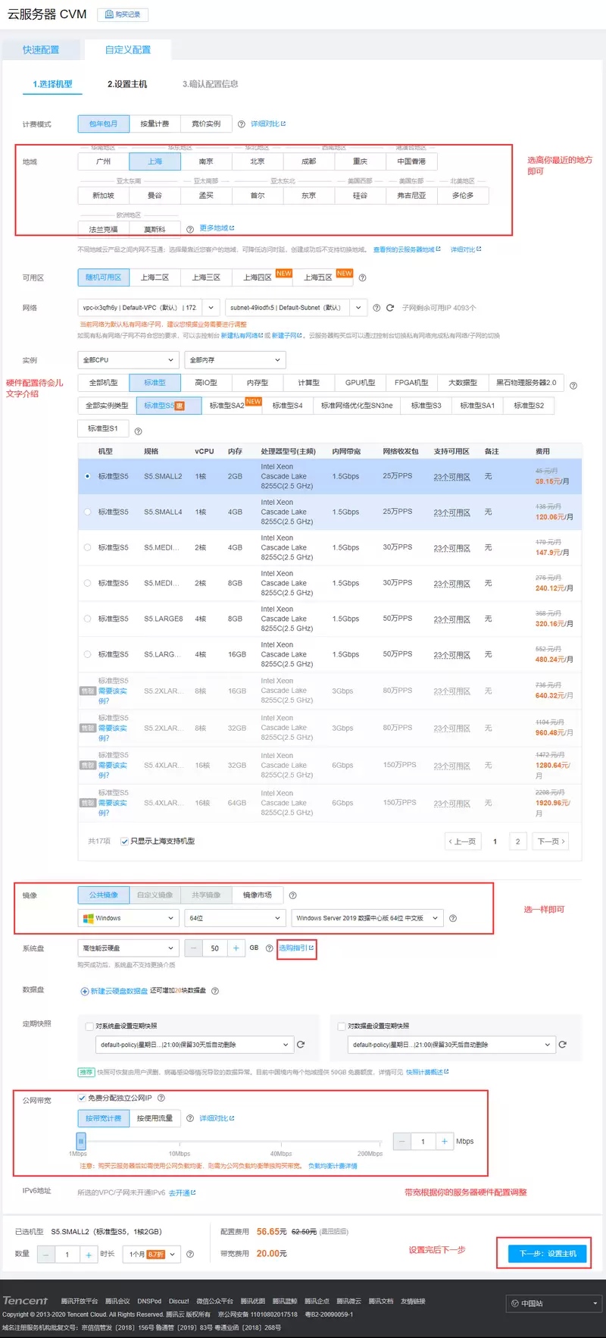
Task: Open the Default-Subnet dropdown
Action: coord(296,308)
